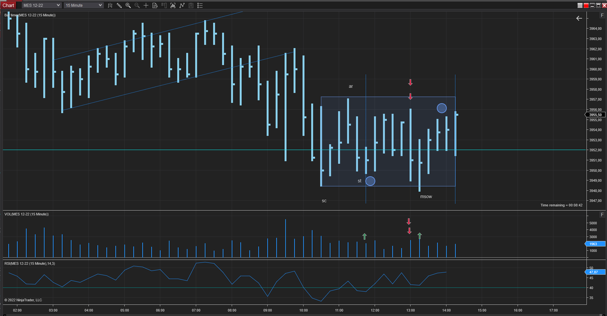Click the left arrow to return to latest bar

coord(579,18)
